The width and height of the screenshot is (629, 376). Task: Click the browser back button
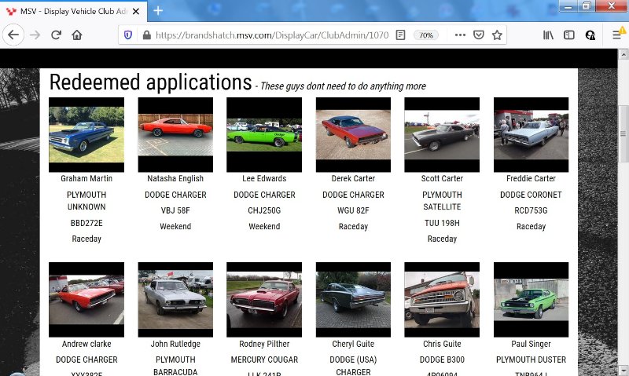pos(13,35)
